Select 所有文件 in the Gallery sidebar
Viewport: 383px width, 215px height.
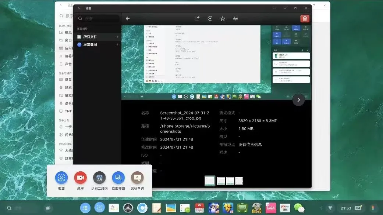[x=97, y=37]
